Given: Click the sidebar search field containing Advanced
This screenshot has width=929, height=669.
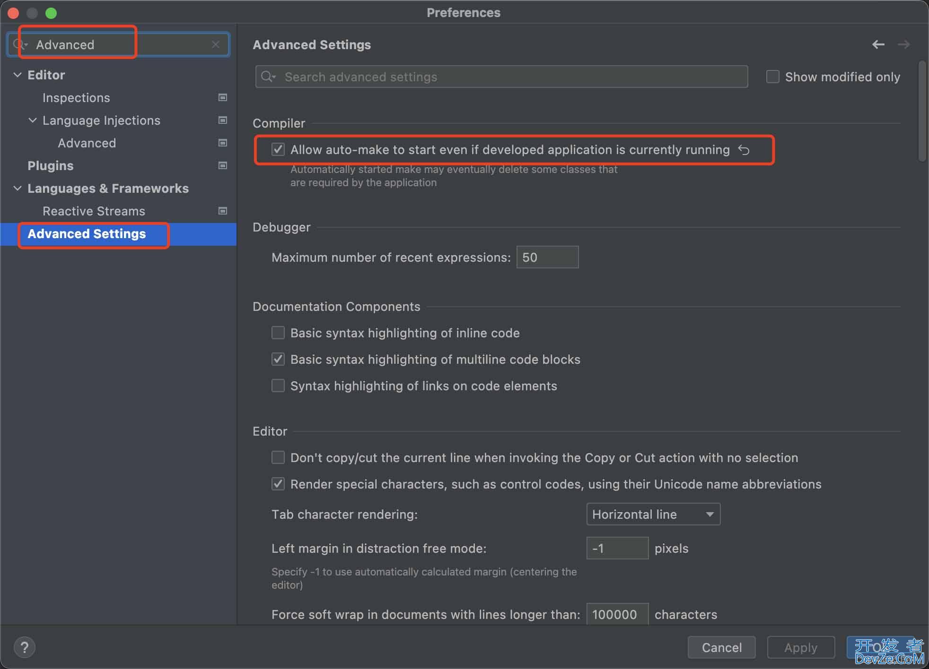Looking at the screenshot, I should (118, 44).
